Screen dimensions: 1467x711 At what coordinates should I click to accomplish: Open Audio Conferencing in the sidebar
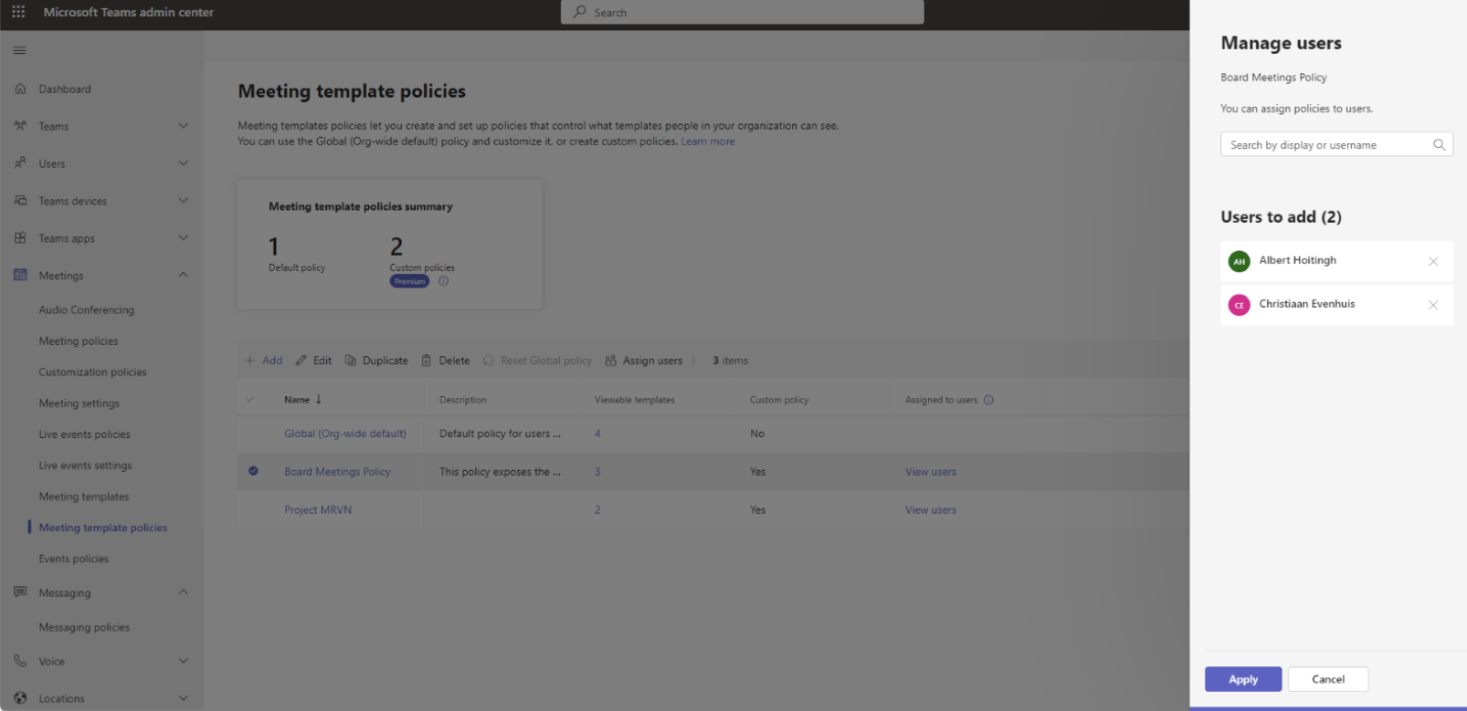pos(87,310)
